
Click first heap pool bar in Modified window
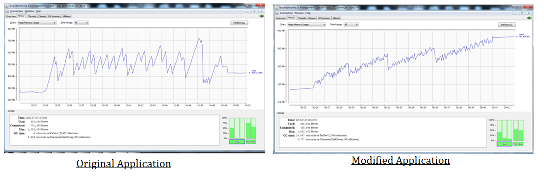tap(499, 131)
